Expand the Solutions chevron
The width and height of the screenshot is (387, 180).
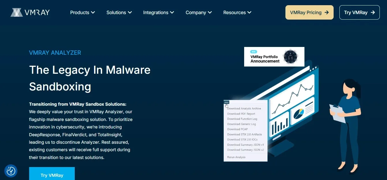[130, 12]
